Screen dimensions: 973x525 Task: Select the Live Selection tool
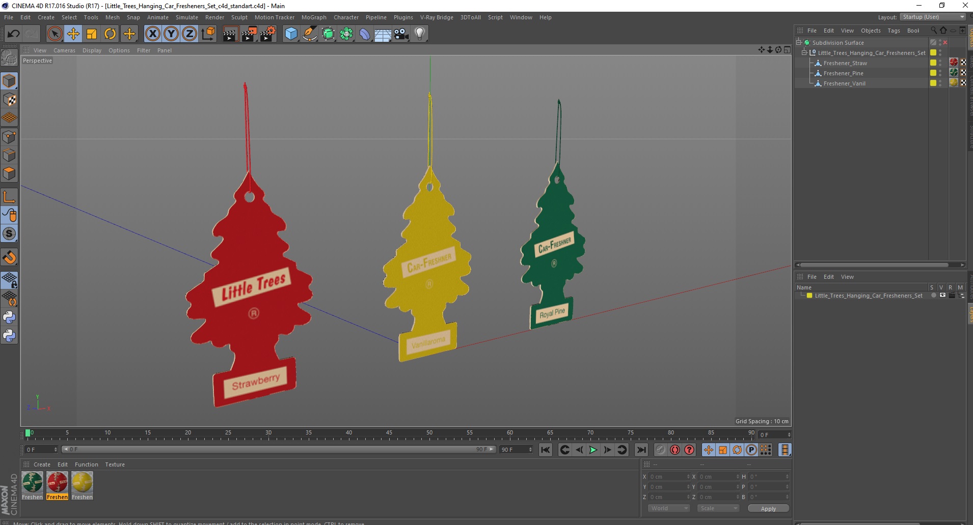click(55, 34)
